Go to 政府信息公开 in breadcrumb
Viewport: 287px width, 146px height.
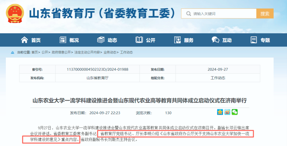61,52
